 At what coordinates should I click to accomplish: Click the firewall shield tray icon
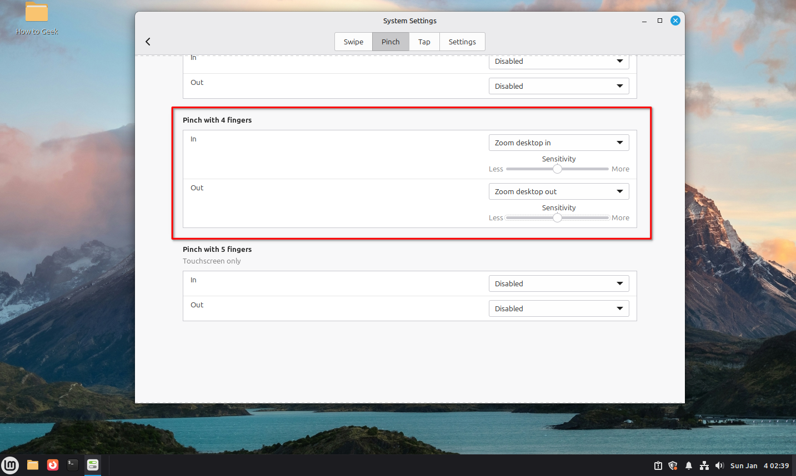673,465
